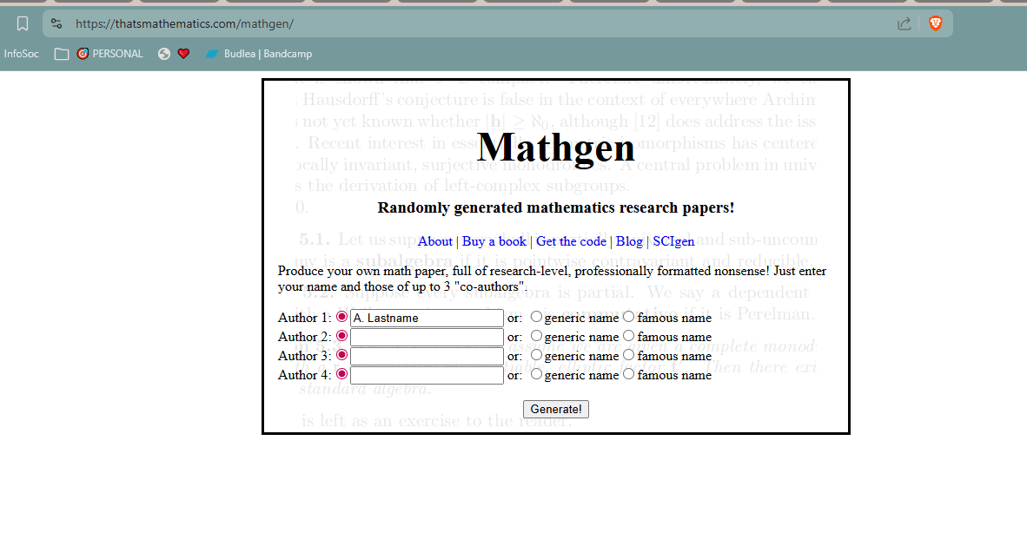The width and height of the screenshot is (1027, 559).
Task: Visit the Get the code link
Action: coord(571,241)
